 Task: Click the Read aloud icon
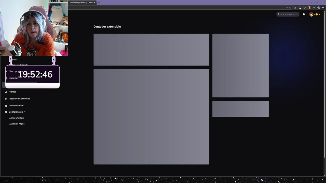point(287,8)
